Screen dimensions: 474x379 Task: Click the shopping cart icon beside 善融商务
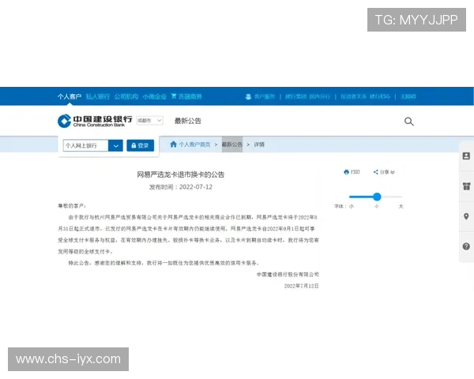tap(174, 96)
